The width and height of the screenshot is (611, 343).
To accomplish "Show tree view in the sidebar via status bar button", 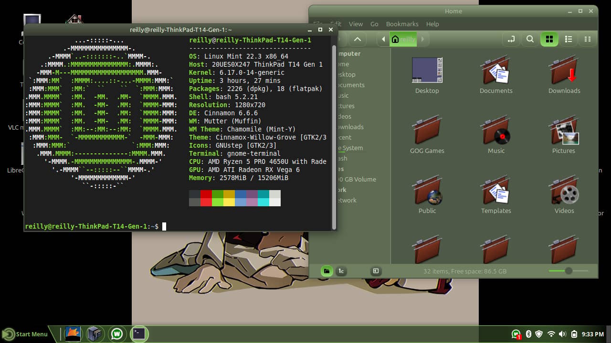I will point(341,271).
